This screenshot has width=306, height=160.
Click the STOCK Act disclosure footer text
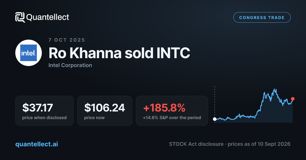[196, 144]
